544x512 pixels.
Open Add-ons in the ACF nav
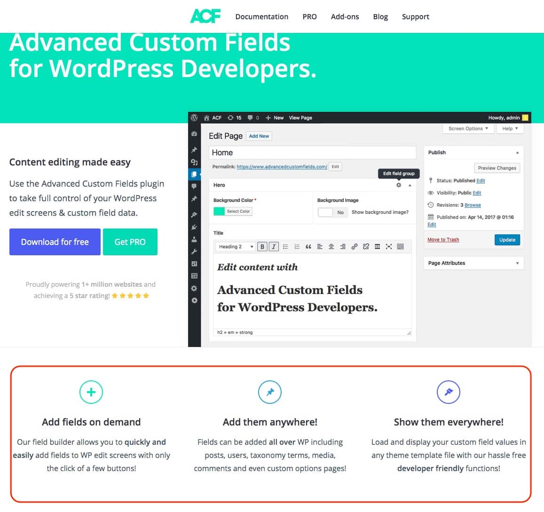coord(345,16)
